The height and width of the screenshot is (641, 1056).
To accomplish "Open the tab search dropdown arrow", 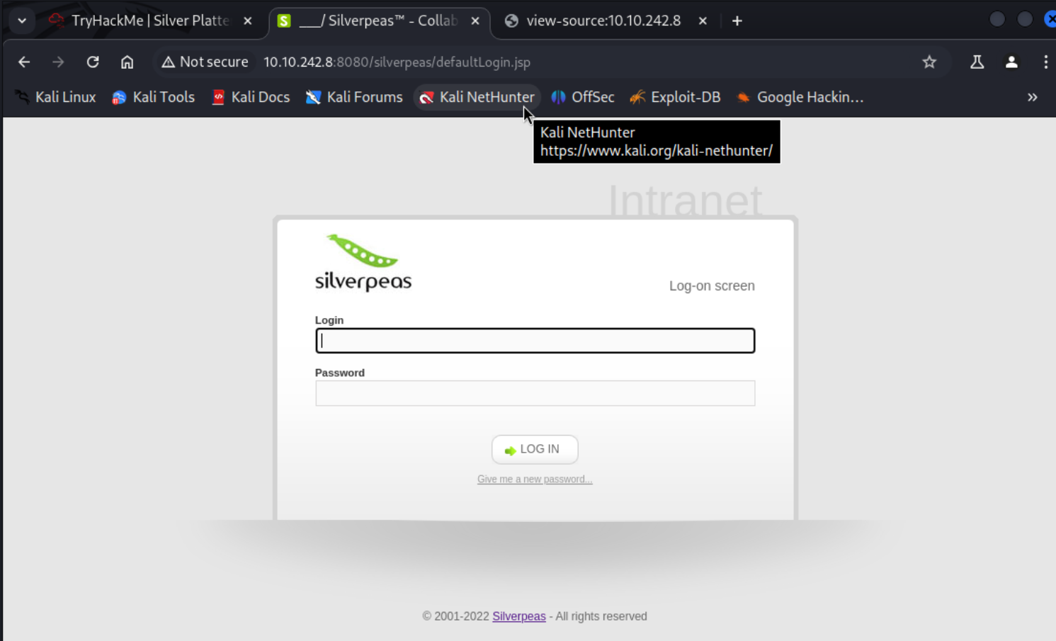I will click(22, 21).
